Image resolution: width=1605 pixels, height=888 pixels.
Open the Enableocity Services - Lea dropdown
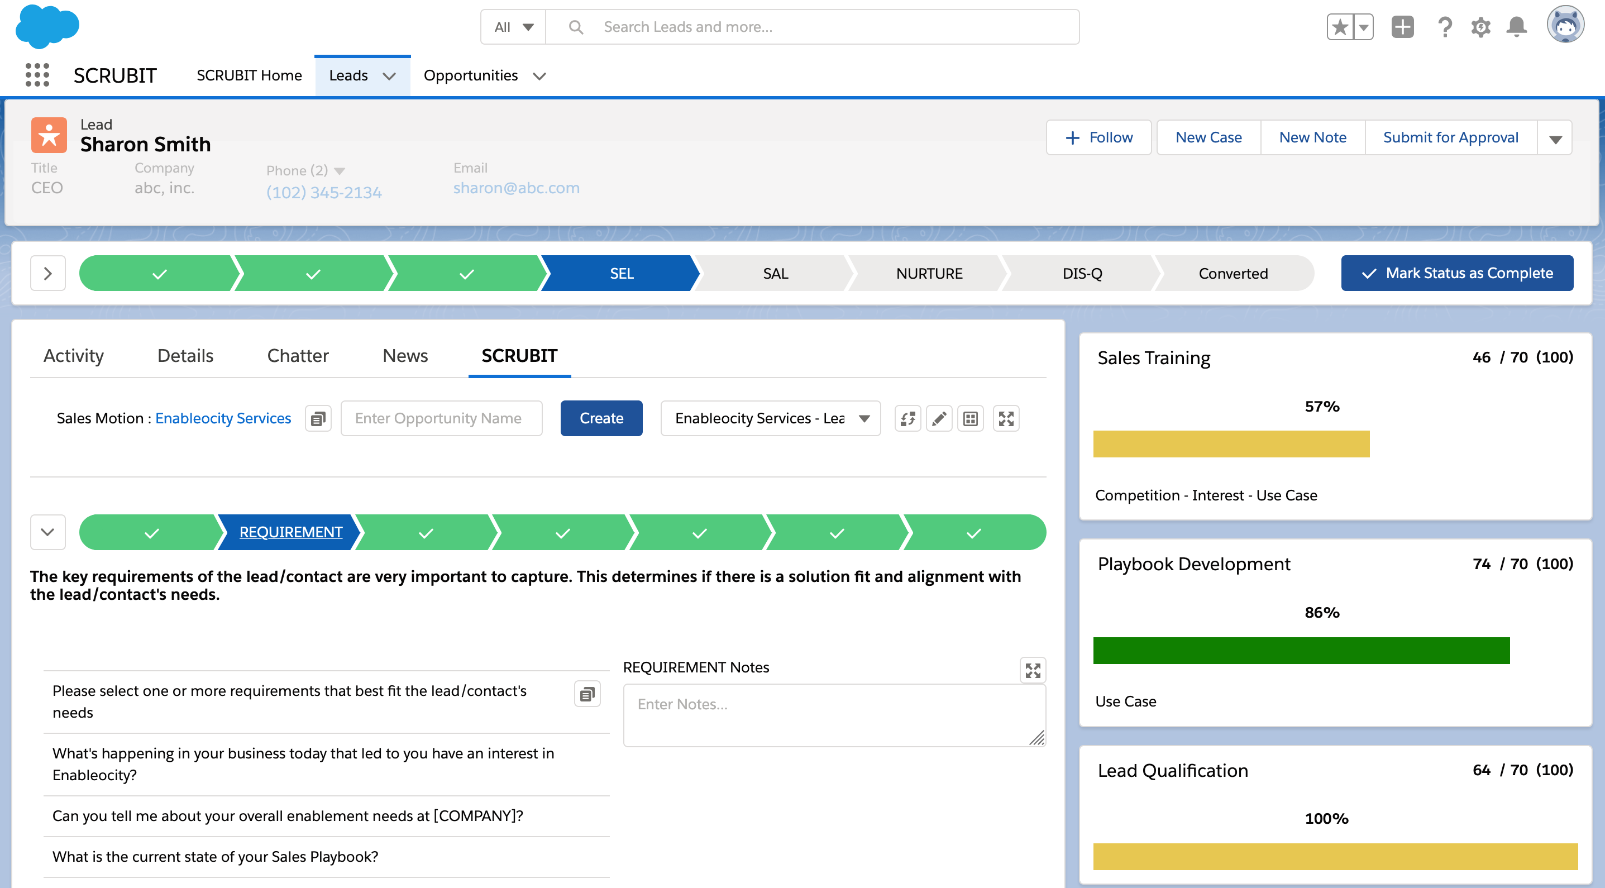[x=770, y=418]
